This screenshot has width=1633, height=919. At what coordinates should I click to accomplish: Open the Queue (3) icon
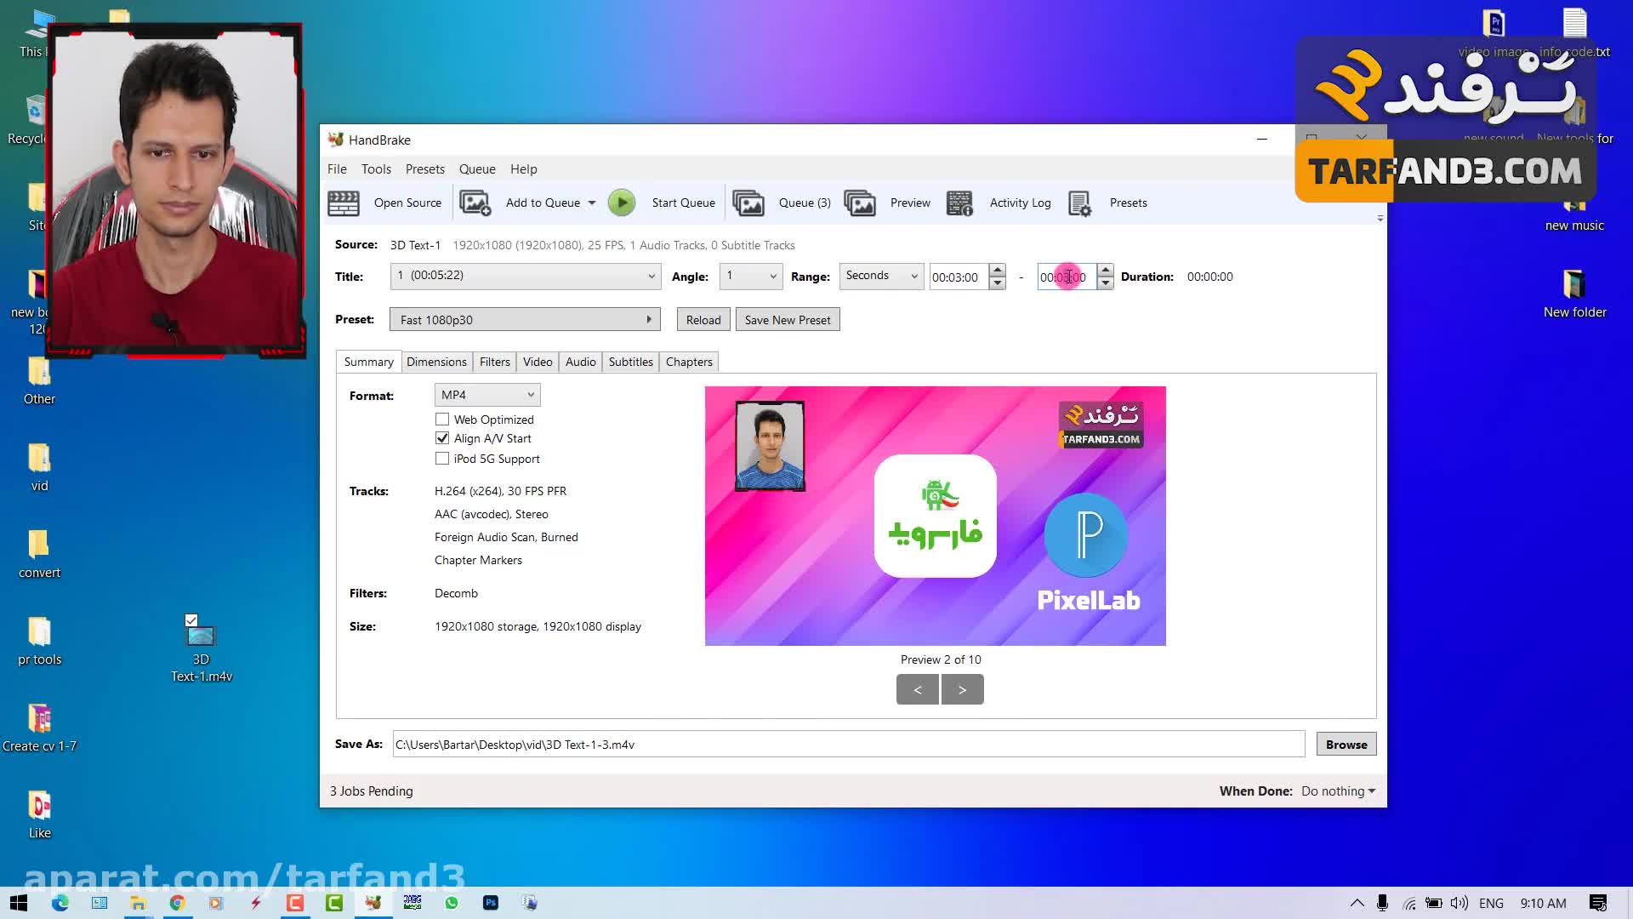click(748, 203)
